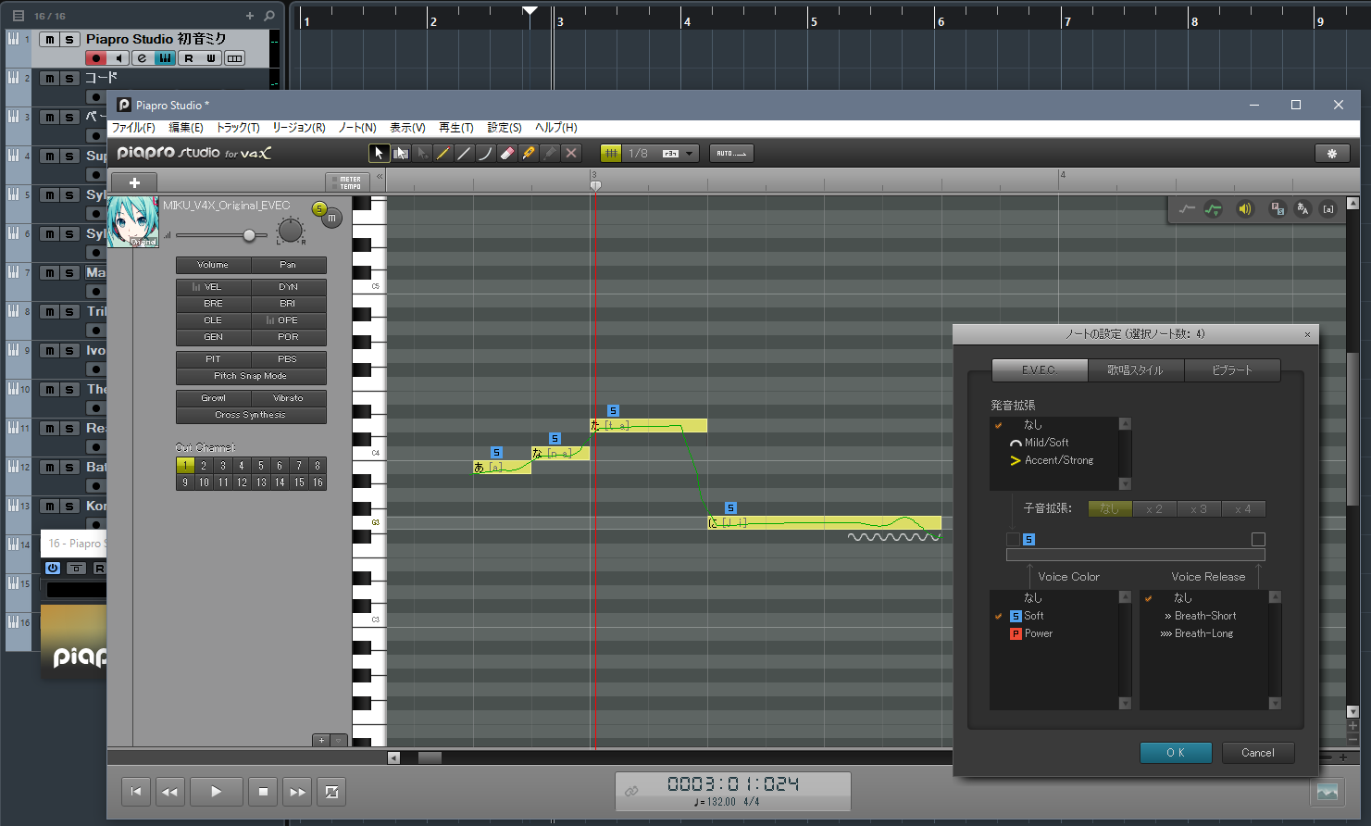Select the Curve tool
This screenshot has height=826, width=1371.
point(486,153)
